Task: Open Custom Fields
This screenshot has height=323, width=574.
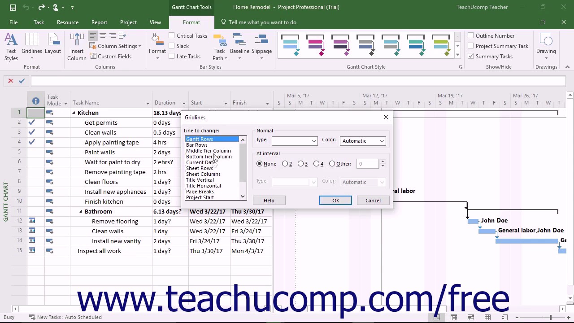Action: [x=111, y=57]
